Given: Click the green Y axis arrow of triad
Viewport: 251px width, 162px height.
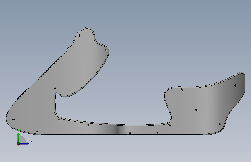Looking at the screenshot, I should coord(19,138).
